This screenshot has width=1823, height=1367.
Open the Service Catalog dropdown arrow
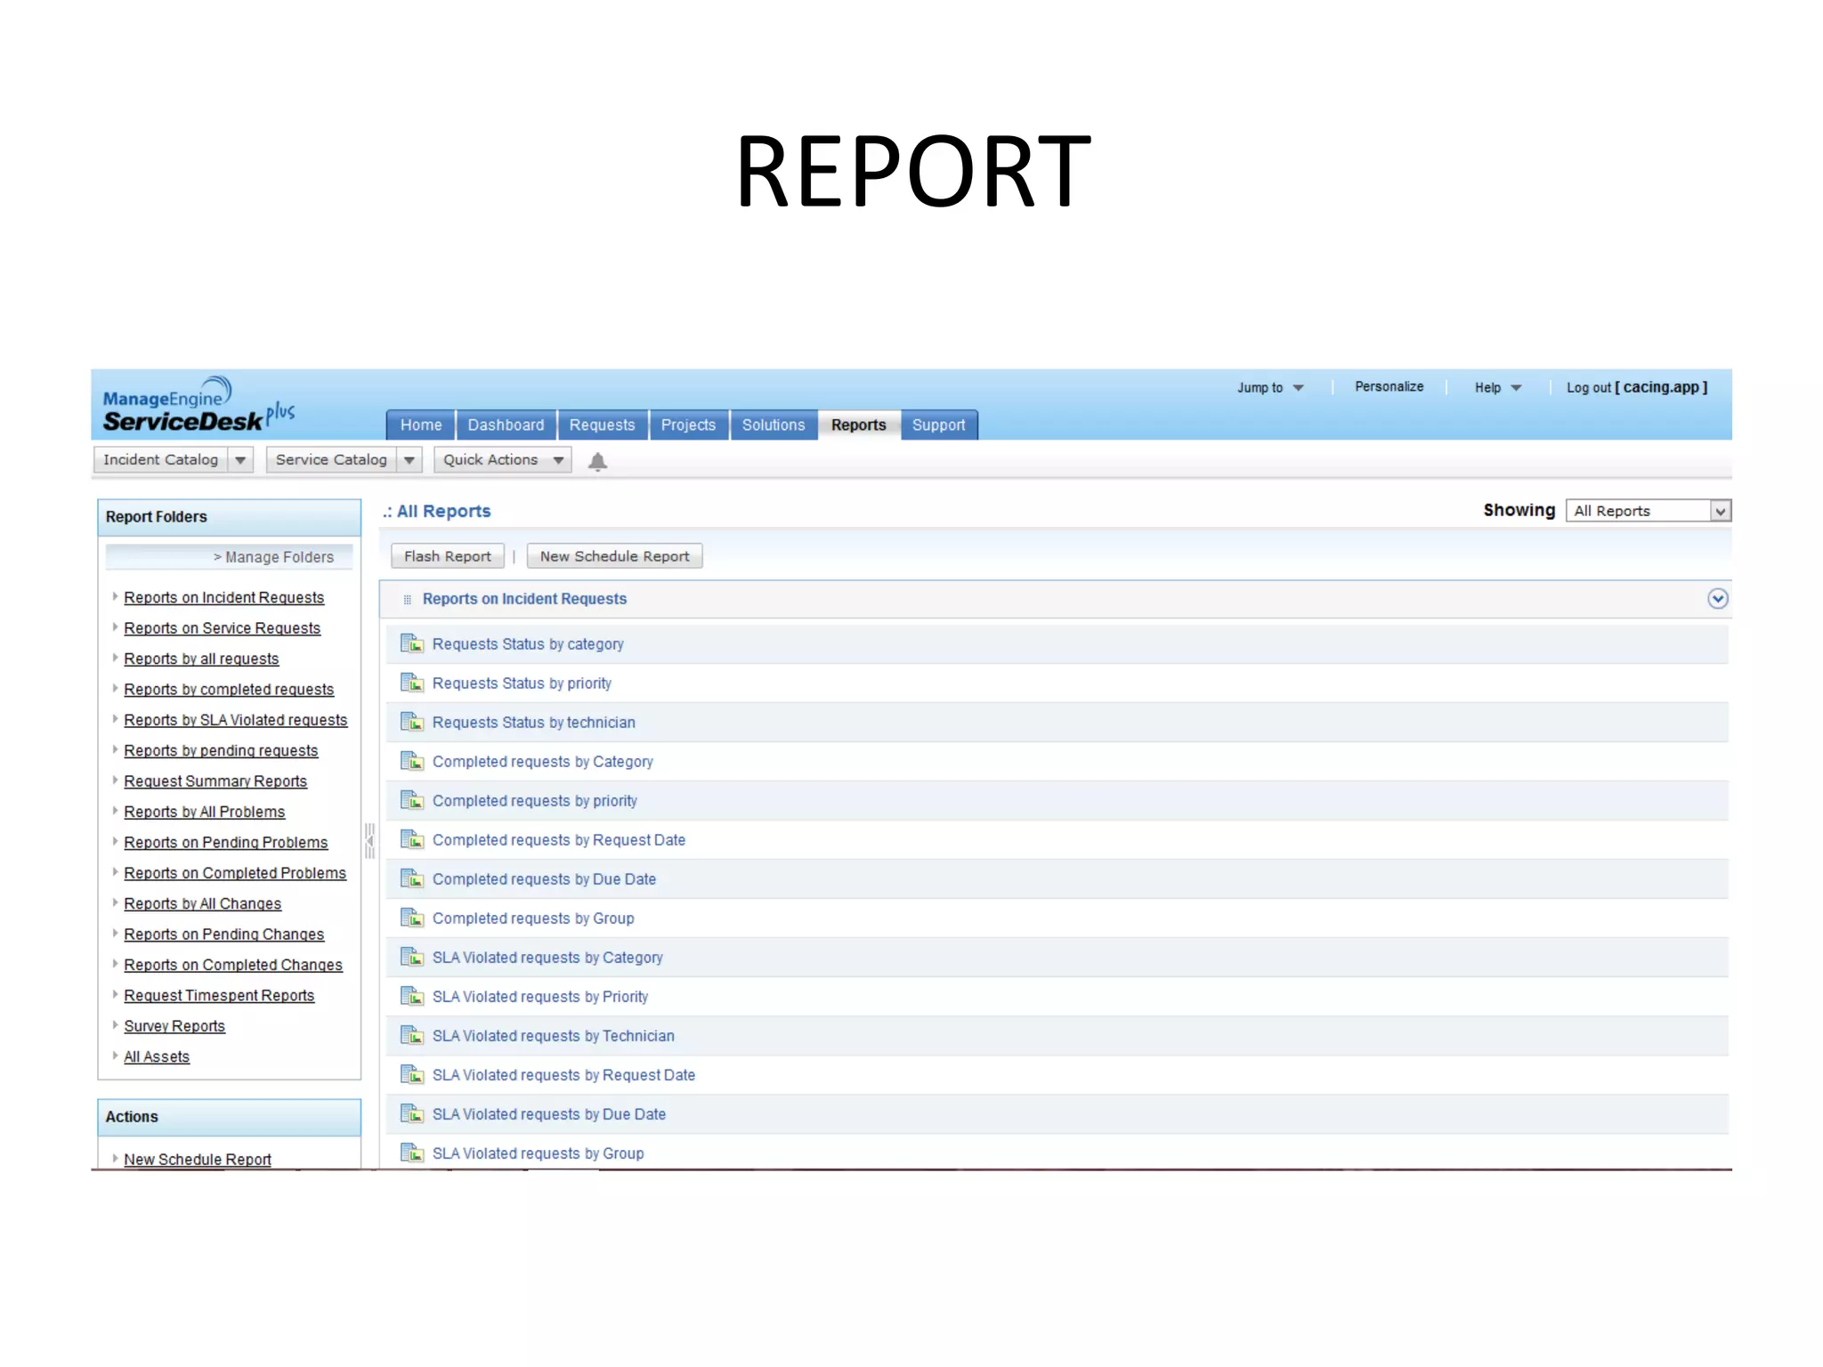409,460
